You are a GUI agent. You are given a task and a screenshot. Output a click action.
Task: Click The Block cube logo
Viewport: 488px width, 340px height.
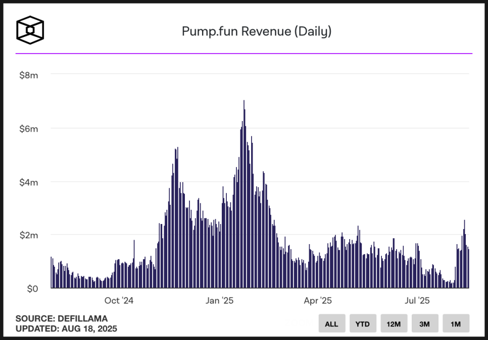click(x=30, y=30)
